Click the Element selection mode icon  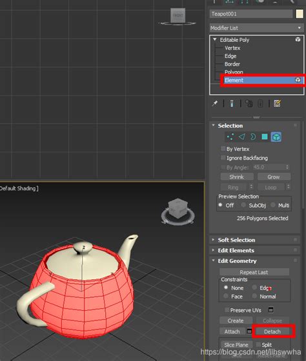pos(276,137)
